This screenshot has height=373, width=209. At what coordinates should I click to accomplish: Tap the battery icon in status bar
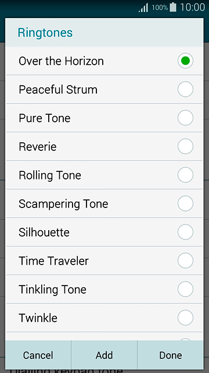coord(173,7)
